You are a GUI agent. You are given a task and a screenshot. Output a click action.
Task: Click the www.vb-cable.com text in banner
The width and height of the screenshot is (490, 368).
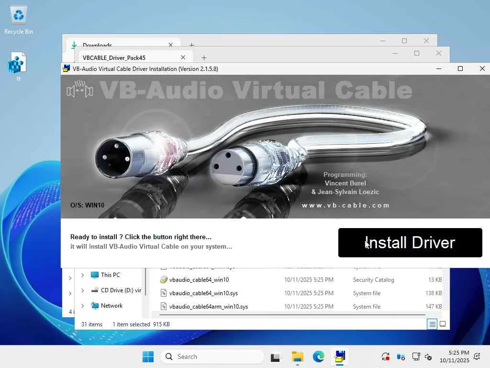pos(345,206)
